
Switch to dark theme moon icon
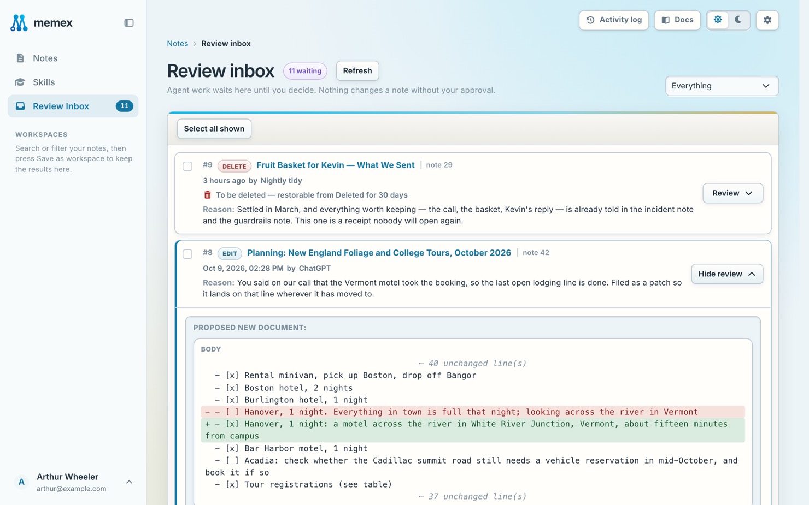[x=738, y=20]
